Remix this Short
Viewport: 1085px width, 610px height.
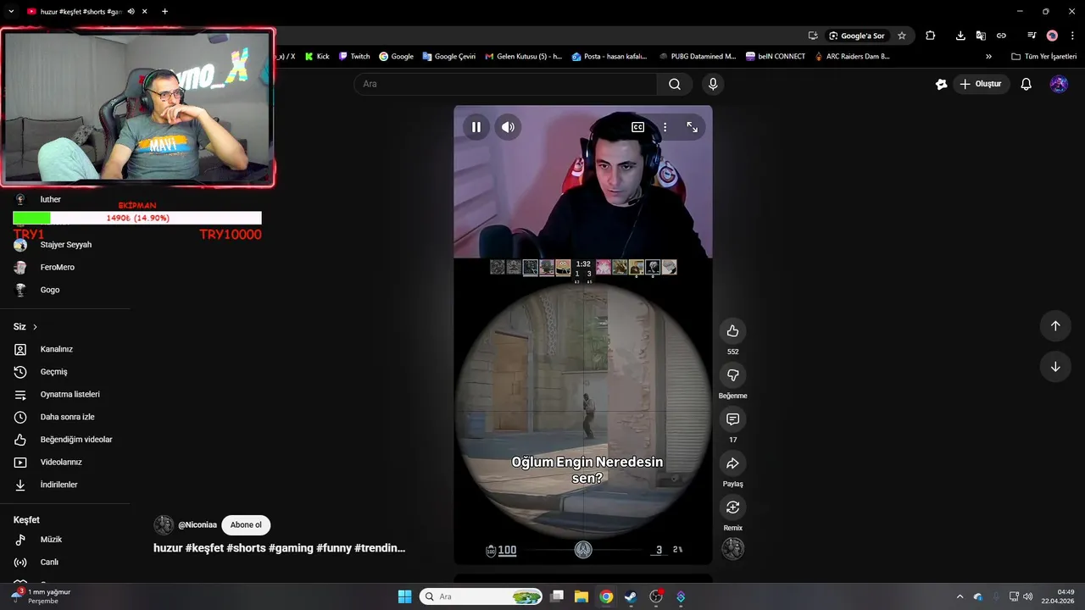point(733,507)
